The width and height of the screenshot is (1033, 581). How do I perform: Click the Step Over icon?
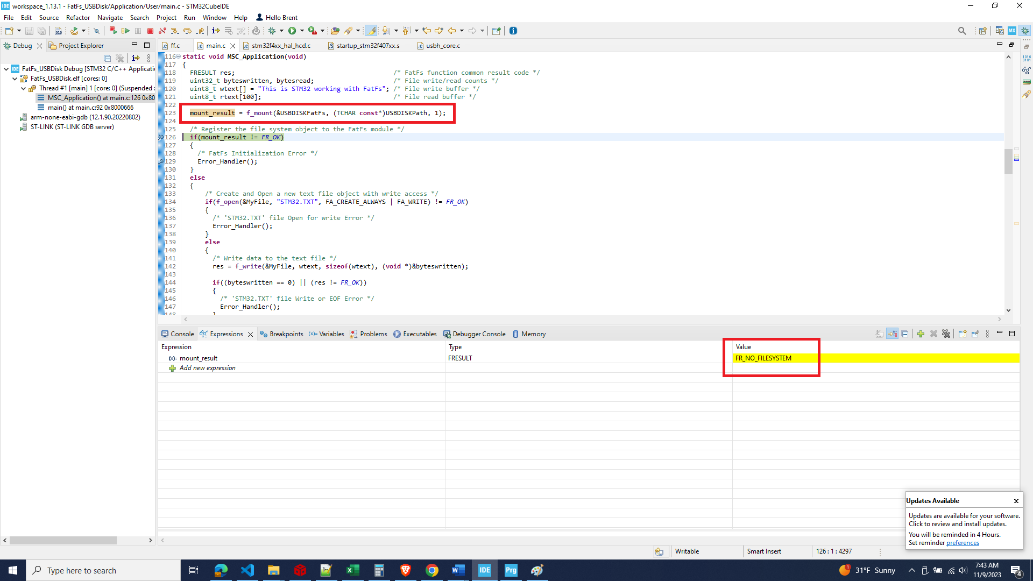[187, 31]
